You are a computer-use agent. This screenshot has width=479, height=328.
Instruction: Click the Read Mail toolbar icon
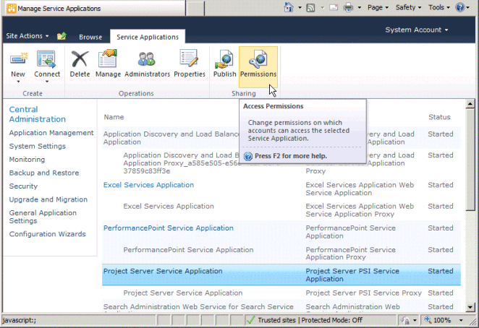pos(334,7)
